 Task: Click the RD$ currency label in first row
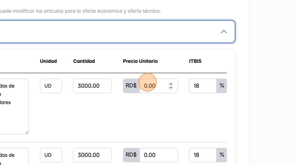[131, 86]
